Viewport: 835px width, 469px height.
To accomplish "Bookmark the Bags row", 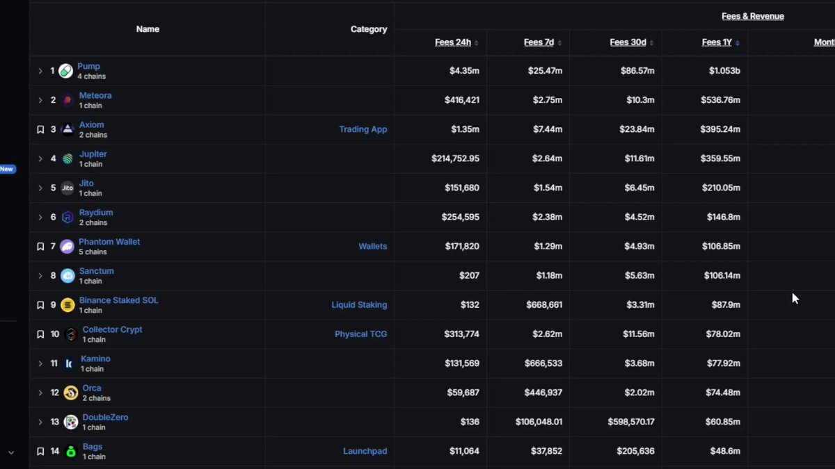I will click(x=40, y=451).
